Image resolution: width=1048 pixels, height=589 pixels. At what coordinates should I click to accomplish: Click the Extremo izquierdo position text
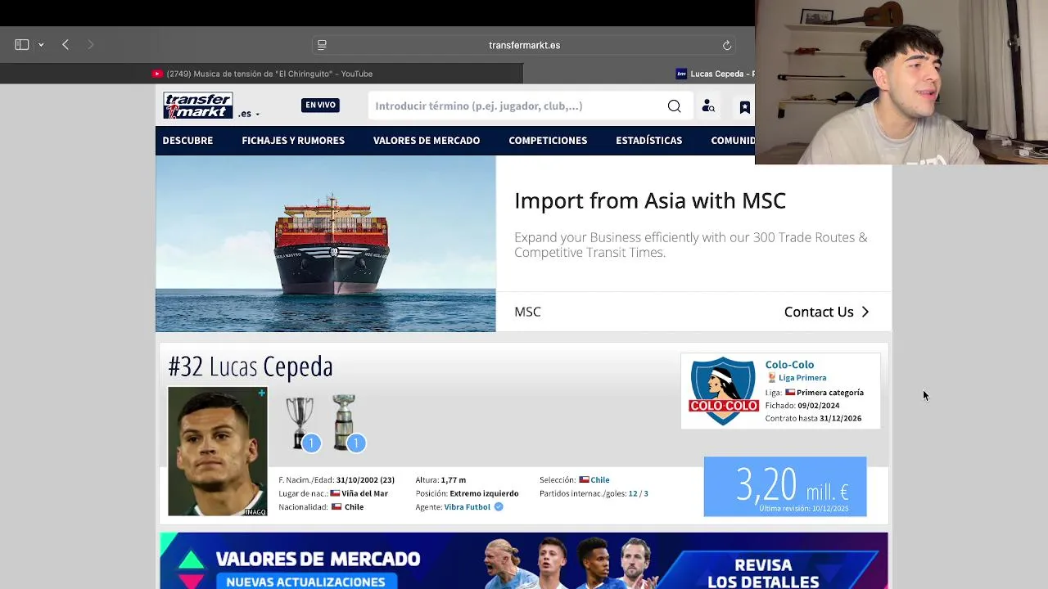[484, 493]
